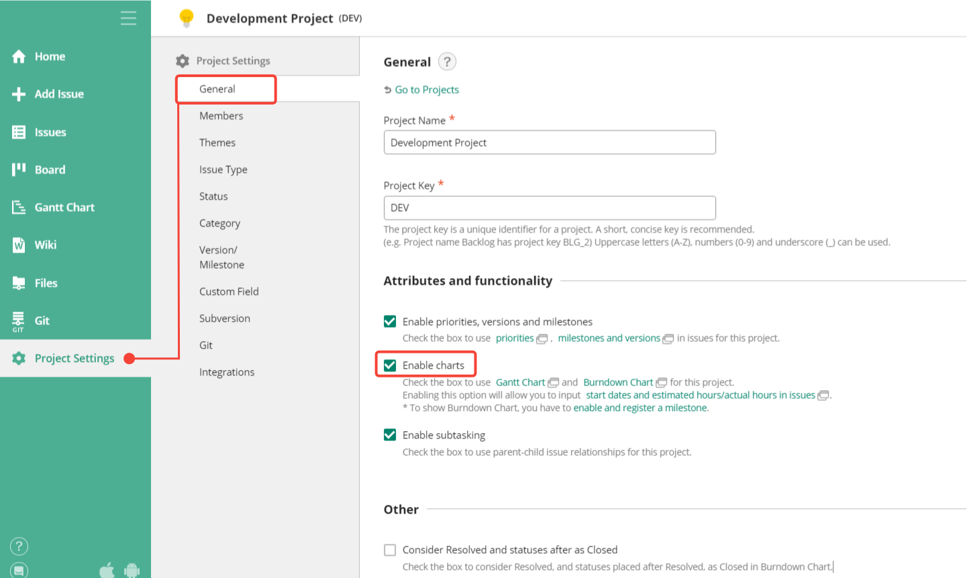This screenshot has height=578, width=967.
Task: Open Members settings
Action: pyautogui.click(x=221, y=116)
